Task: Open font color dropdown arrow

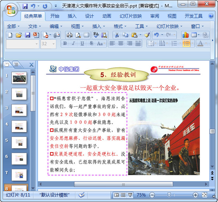Action: click(206, 43)
